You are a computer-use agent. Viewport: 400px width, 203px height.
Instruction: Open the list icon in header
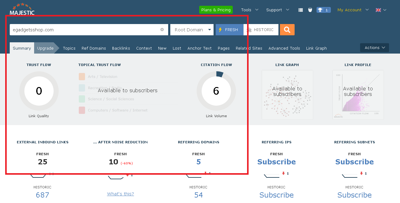click(301, 10)
